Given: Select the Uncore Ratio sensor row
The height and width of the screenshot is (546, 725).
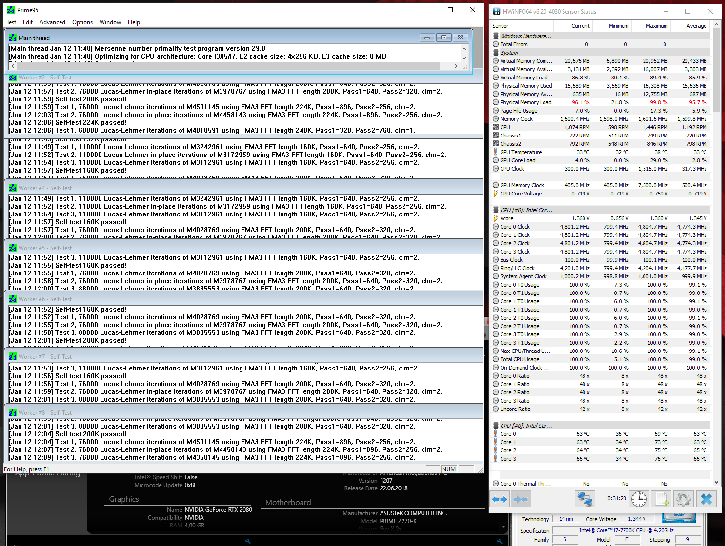Looking at the screenshot, I should pos(600,409).
